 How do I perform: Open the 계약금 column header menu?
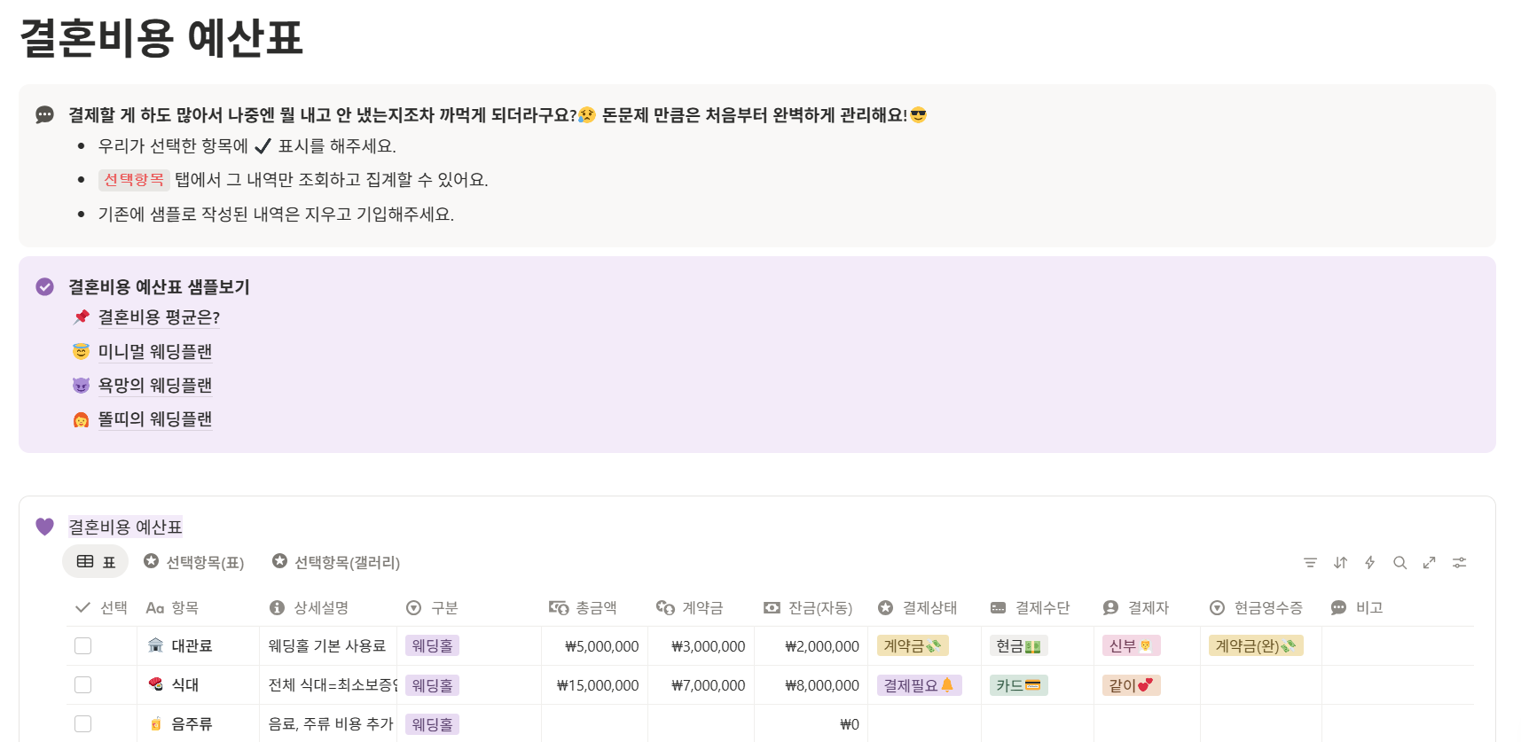tap(701, 607)
